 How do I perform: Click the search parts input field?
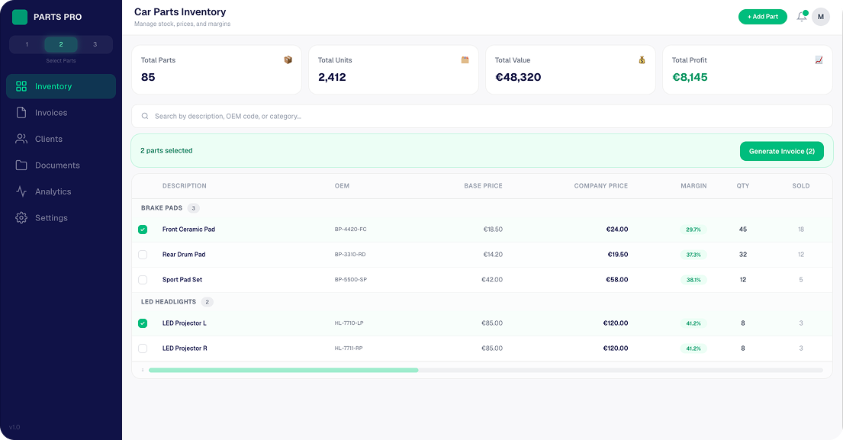tap(481, 116)
